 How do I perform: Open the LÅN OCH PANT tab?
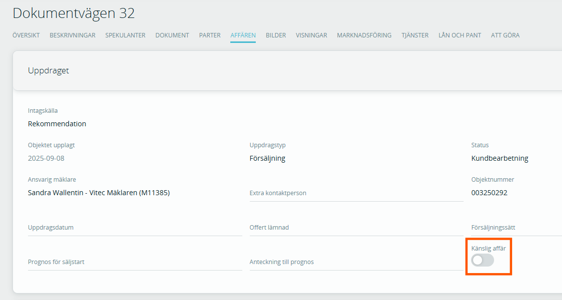[460, 35]
